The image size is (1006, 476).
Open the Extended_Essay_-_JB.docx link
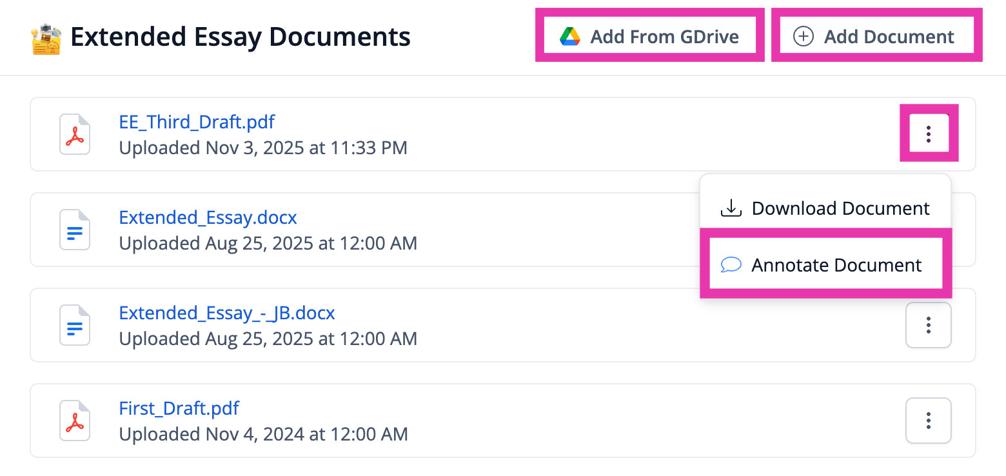point(227,312)
